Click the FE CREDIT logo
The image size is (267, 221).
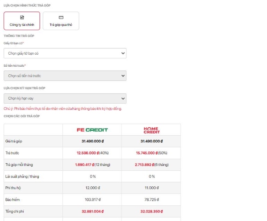tap(92, 130)
